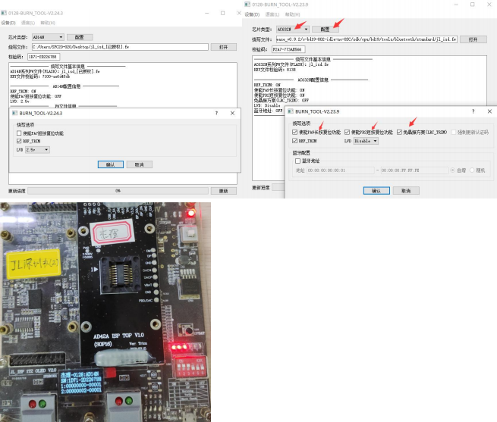Minimize the 0128-BURN_TOOL-V2.23.9 window
Screen dimensions: 497x422
456,5
